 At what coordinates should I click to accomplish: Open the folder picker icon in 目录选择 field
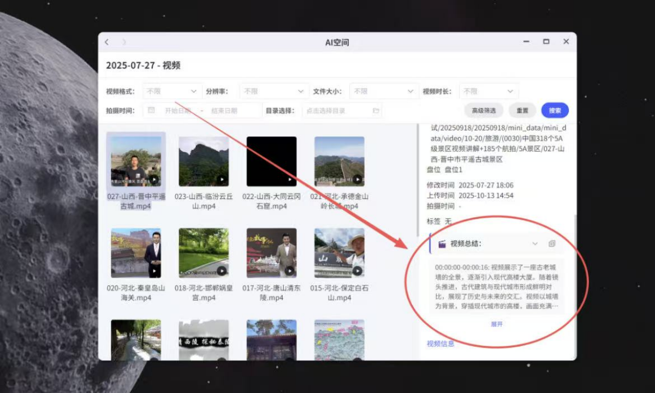[375, 110]
